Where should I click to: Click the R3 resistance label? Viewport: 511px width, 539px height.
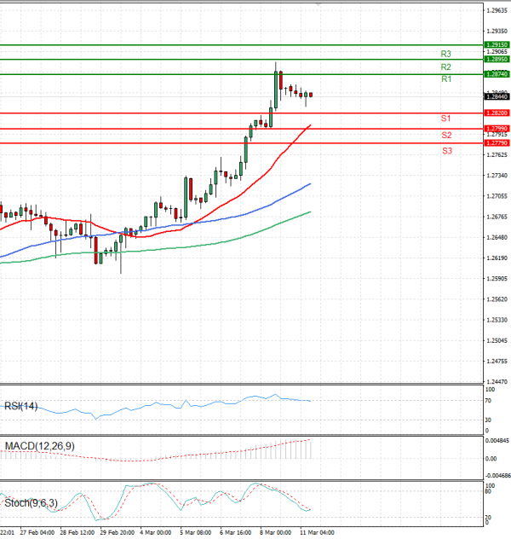tap(446, 54)
